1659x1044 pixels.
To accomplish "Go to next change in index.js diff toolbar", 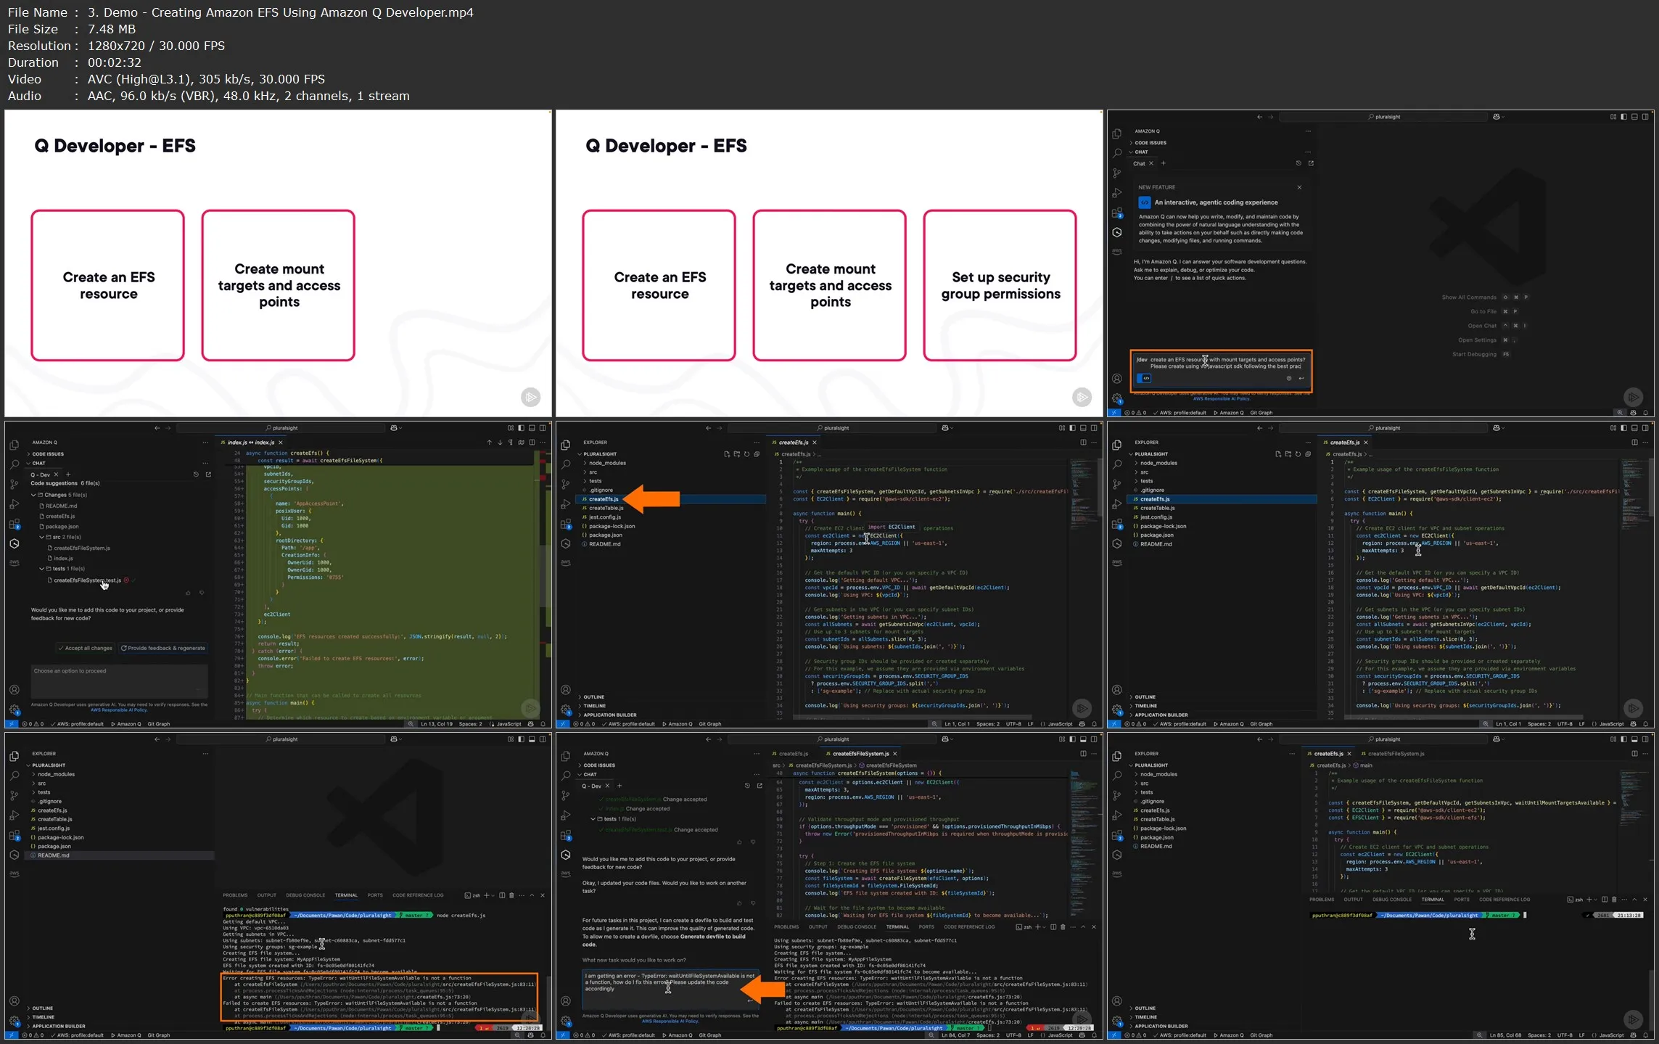I will click(500, 442).
